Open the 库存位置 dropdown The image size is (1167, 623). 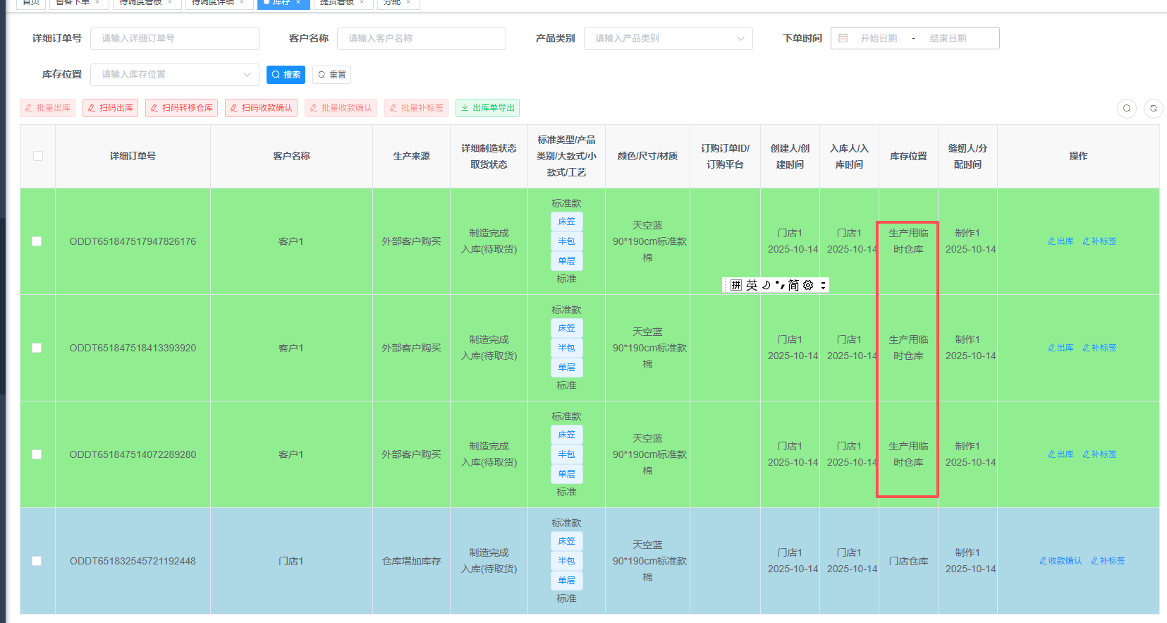[x=174, y=74]
